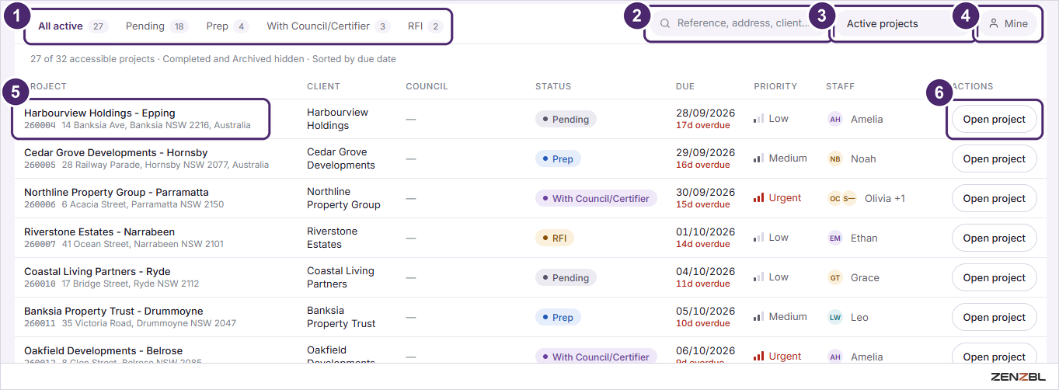The height and width of the screenshot is (390, 1059).
Task: Click the CLIENT column header
Action: pos(323,86)
